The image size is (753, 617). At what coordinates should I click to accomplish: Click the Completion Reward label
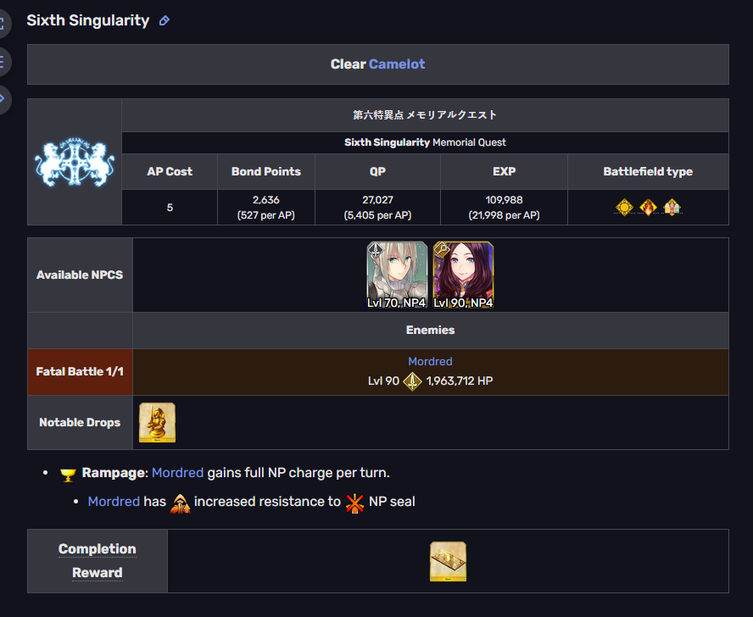point(98,561)
